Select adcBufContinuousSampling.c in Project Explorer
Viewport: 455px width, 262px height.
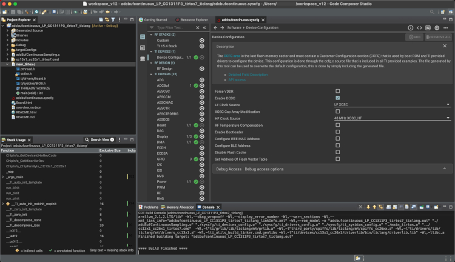pos(38,55)
